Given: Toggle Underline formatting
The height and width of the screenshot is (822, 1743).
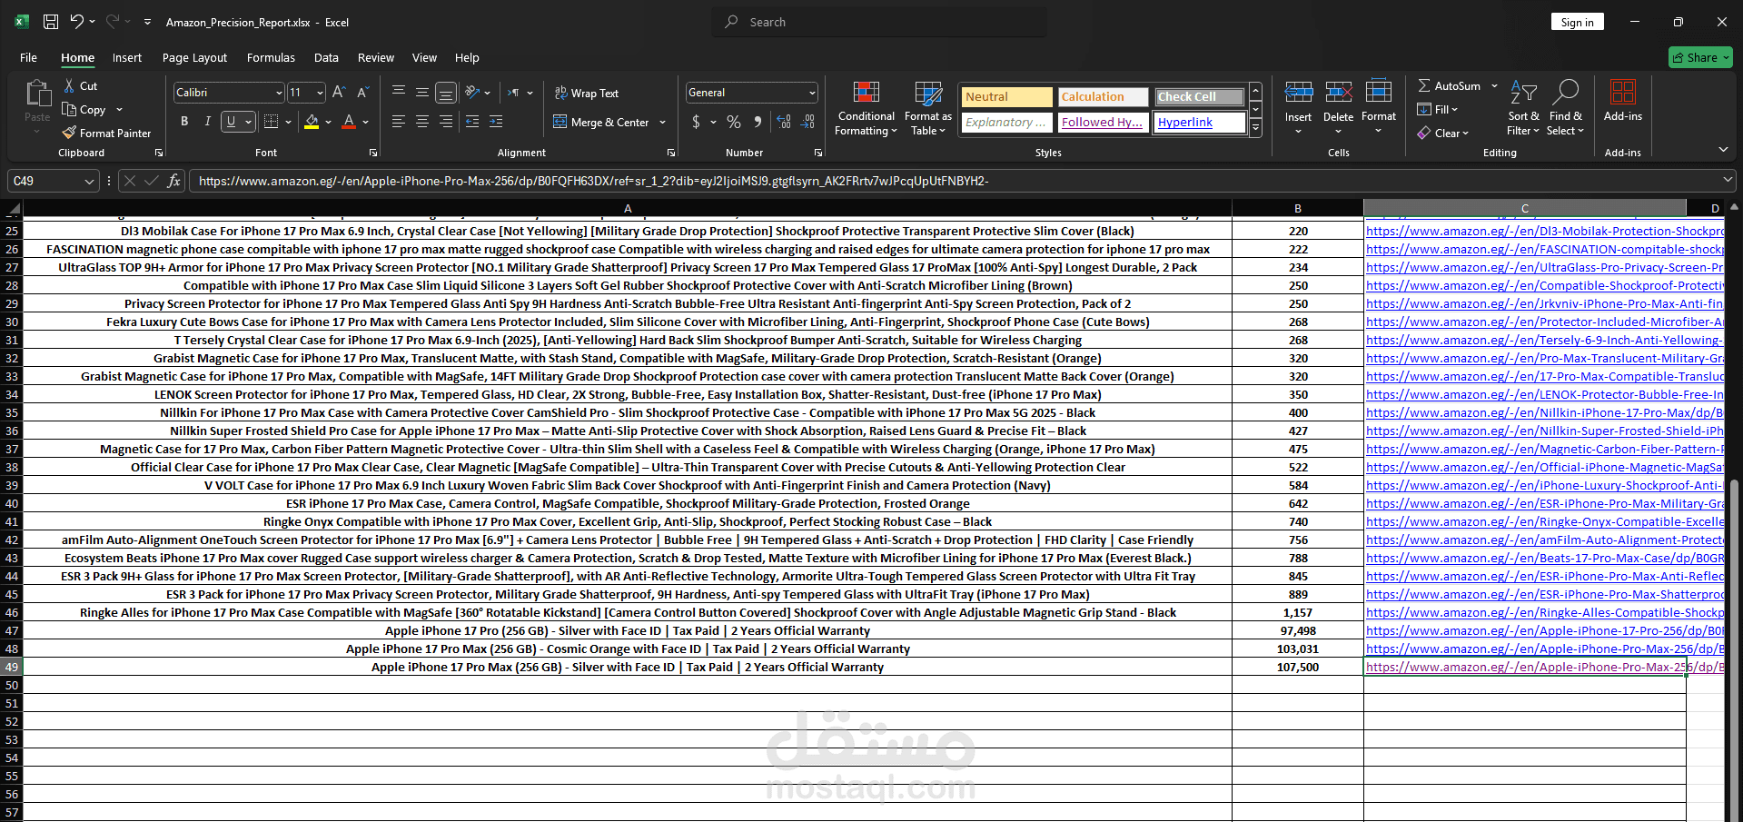Looking at the screenshot, I should [x=232, y=122].
